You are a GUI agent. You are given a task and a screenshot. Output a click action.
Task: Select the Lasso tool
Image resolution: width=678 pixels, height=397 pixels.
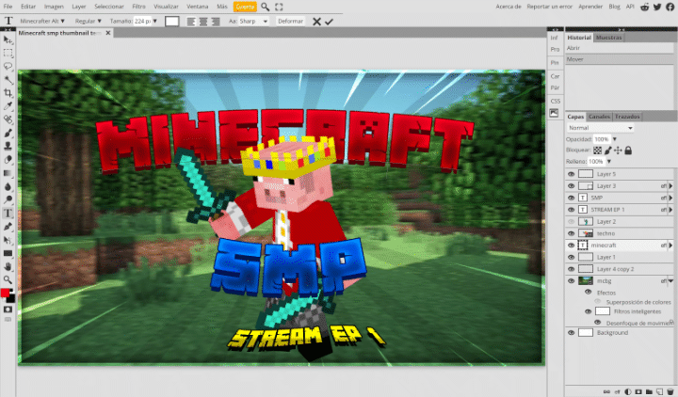pyautogui.click(x=8, y=67)
